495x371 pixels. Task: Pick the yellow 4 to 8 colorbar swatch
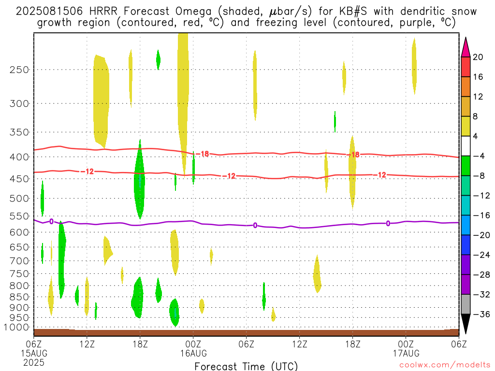point(466,126)
